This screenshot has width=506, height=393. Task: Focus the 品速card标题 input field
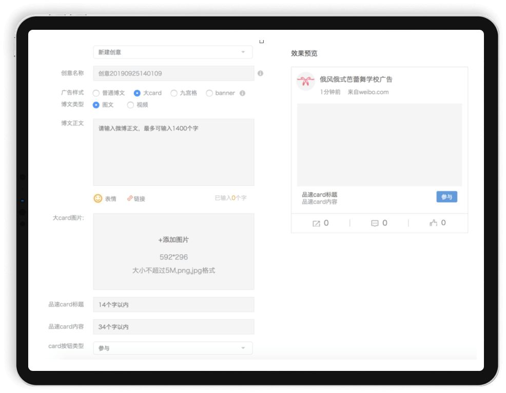coord(173,305)
